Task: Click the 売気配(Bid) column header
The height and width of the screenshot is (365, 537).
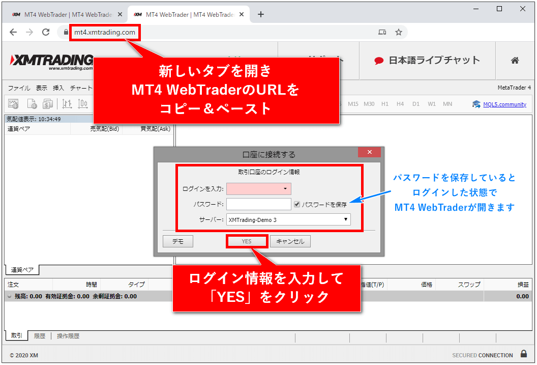Action: [96, 129]
